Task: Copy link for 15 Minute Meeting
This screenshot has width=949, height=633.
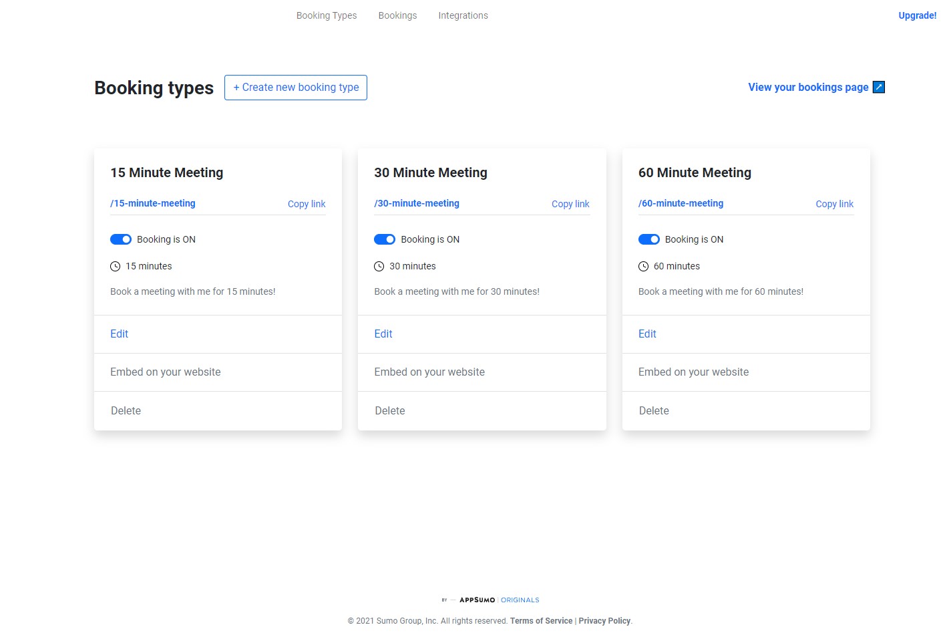Action: [x=307, y=204]
